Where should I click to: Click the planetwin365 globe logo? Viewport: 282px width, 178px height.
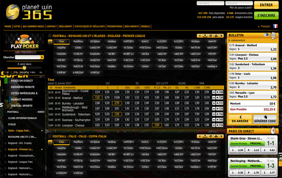13,12
